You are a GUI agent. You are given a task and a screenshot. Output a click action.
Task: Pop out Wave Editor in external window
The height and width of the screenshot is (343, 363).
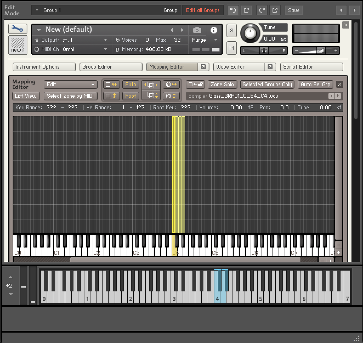point(270,67)
